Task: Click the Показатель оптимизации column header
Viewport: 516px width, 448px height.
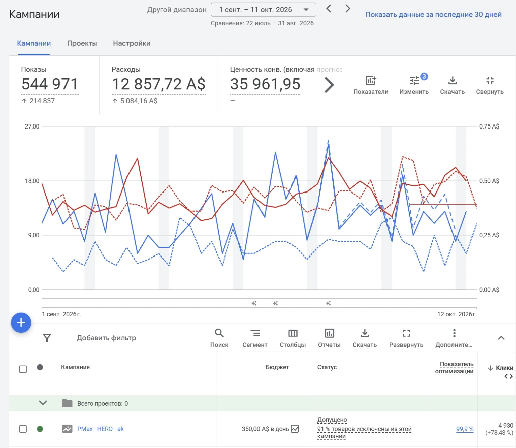Action: 454,368
